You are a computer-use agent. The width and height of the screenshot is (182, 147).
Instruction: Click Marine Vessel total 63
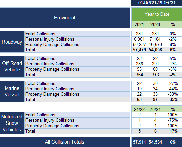coord(139,100)
